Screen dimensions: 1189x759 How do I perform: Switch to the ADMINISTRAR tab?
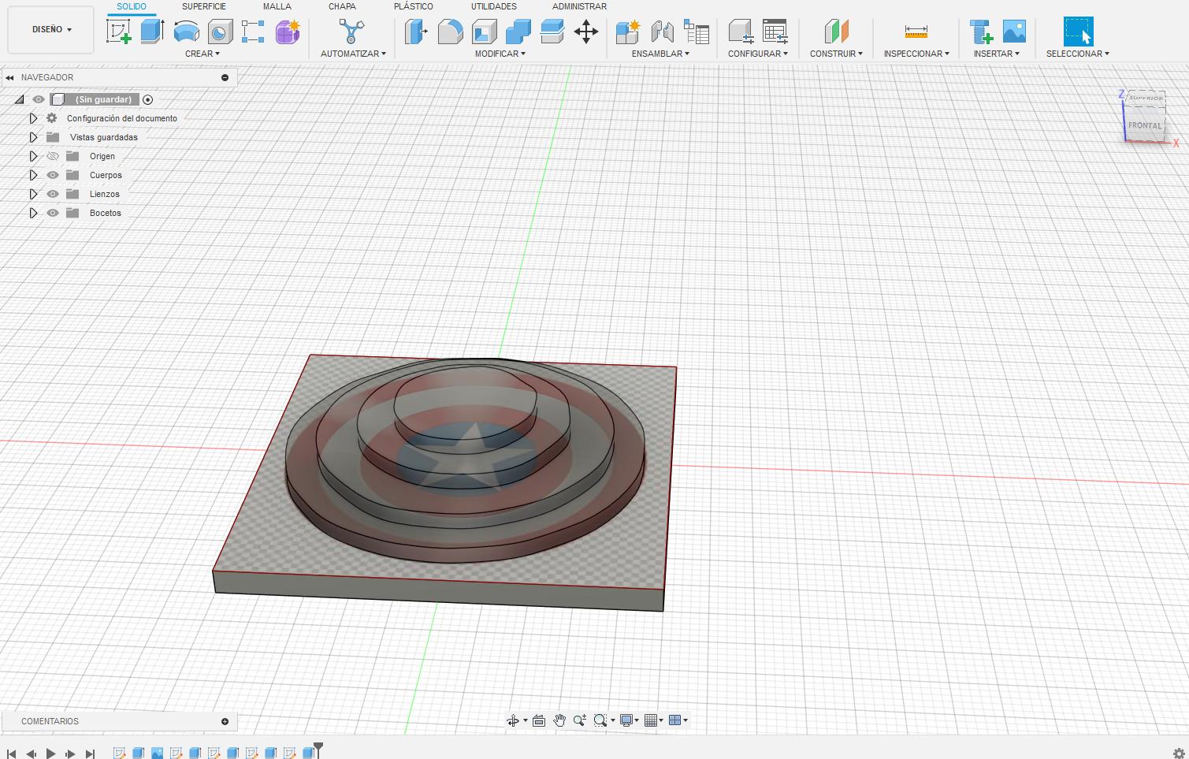point(579,6)
